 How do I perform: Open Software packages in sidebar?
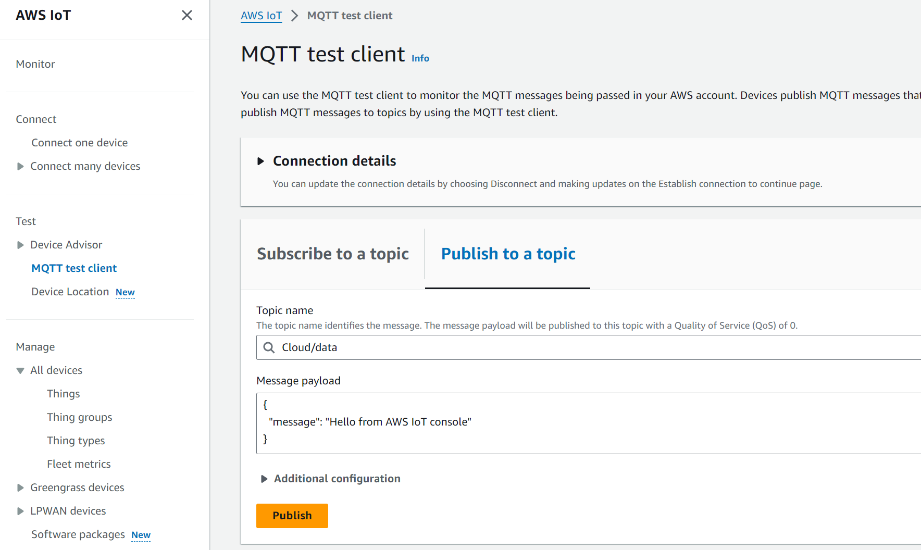coord(78,534)
